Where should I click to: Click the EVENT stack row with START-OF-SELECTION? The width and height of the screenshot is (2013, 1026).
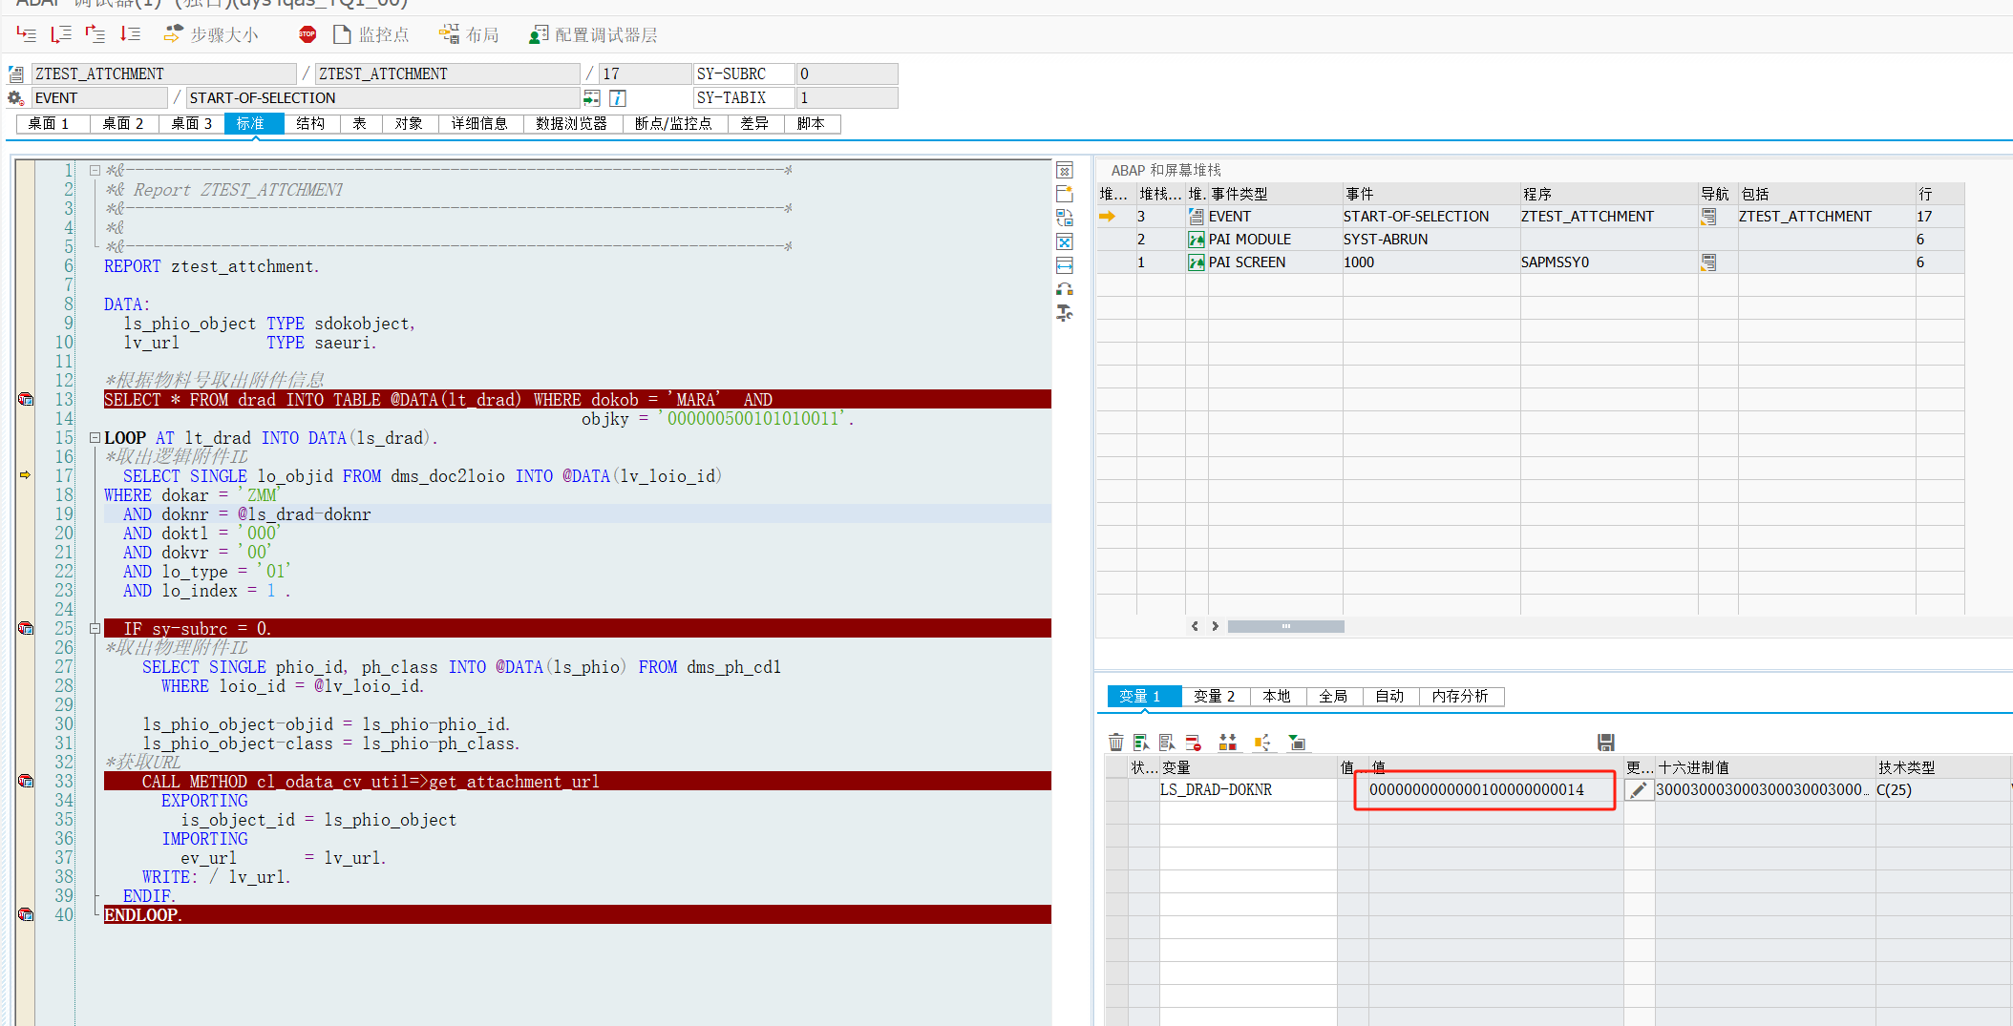click(1530, 217)
